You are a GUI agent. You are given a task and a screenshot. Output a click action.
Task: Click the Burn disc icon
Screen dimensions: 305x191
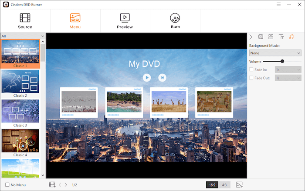point(175,18)
